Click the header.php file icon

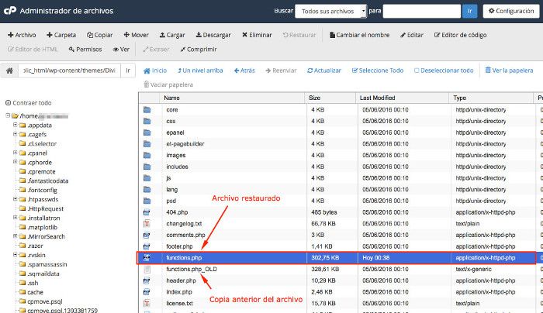(147, 280)
